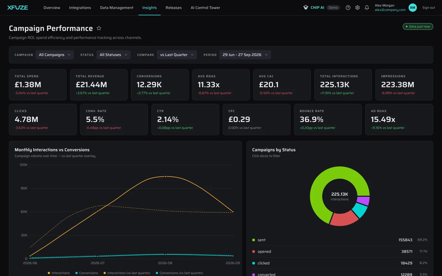Click the Interactions peak point at 2026-08
Image resolution: width=442 pixels, height=276 pixels.
pos(165,176)
